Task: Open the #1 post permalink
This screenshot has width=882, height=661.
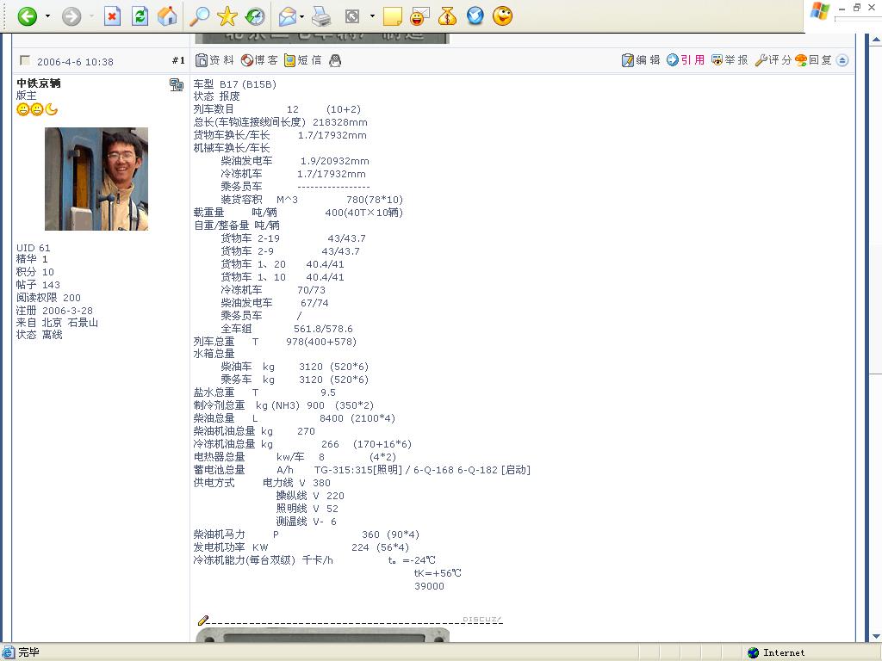Action: point(178,61)
